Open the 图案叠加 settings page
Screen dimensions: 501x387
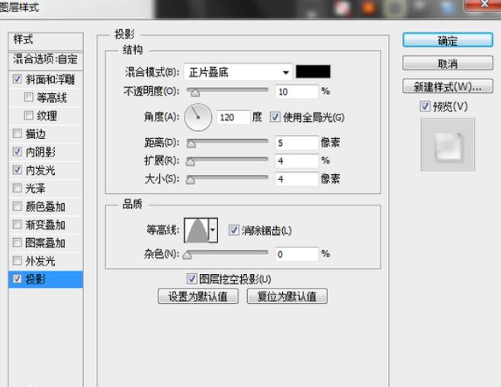coord(45,243)
